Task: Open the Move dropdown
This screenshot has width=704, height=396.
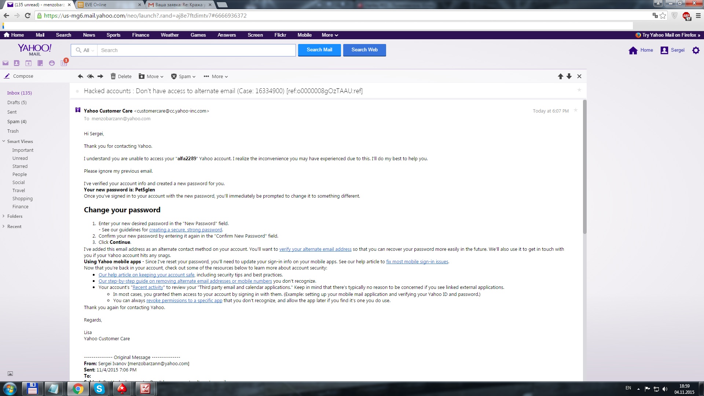Action: coord(151,76)
